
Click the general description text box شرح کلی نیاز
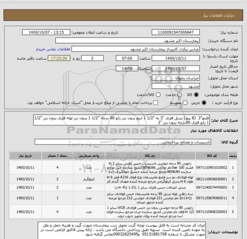click(121, 120)
